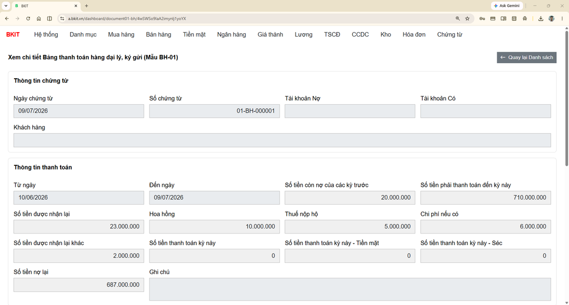Click Số tiền thanh toán kỳ này - Séc field

[486, 256]
